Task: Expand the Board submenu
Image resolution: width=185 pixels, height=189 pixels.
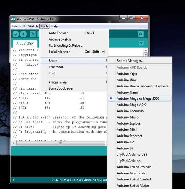Action: 74,61
